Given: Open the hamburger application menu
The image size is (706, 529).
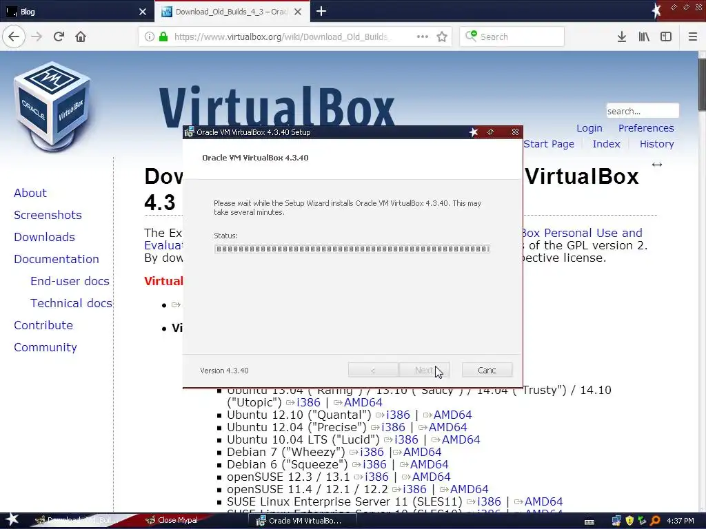Looking at the screenshot, I should click(x=693, y=37).
